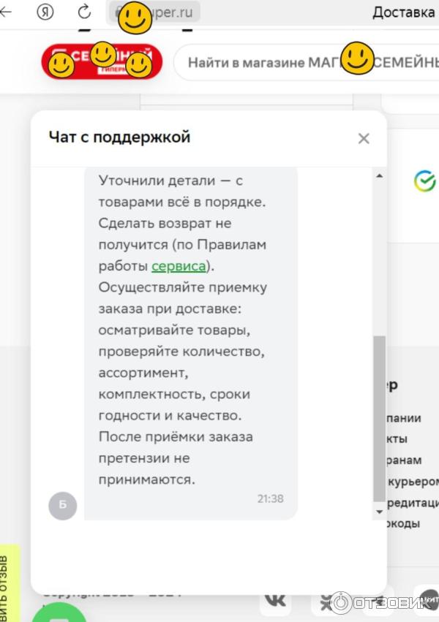Click the browser back arrow
439x622 pixels.
pyautogui.click(x=7, y=12)
